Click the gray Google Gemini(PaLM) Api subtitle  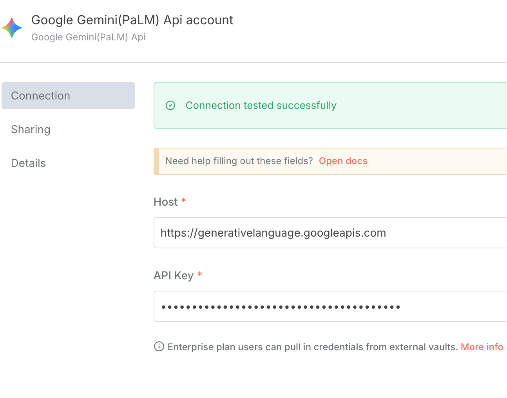88,37
